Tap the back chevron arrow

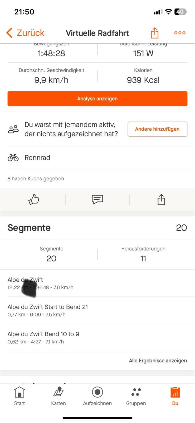[x=9, y=33]
